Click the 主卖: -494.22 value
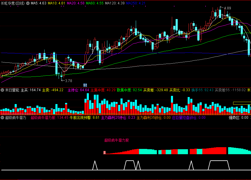Image resolution: width=251 pixels, height=180 pixels. click(53, 90)
